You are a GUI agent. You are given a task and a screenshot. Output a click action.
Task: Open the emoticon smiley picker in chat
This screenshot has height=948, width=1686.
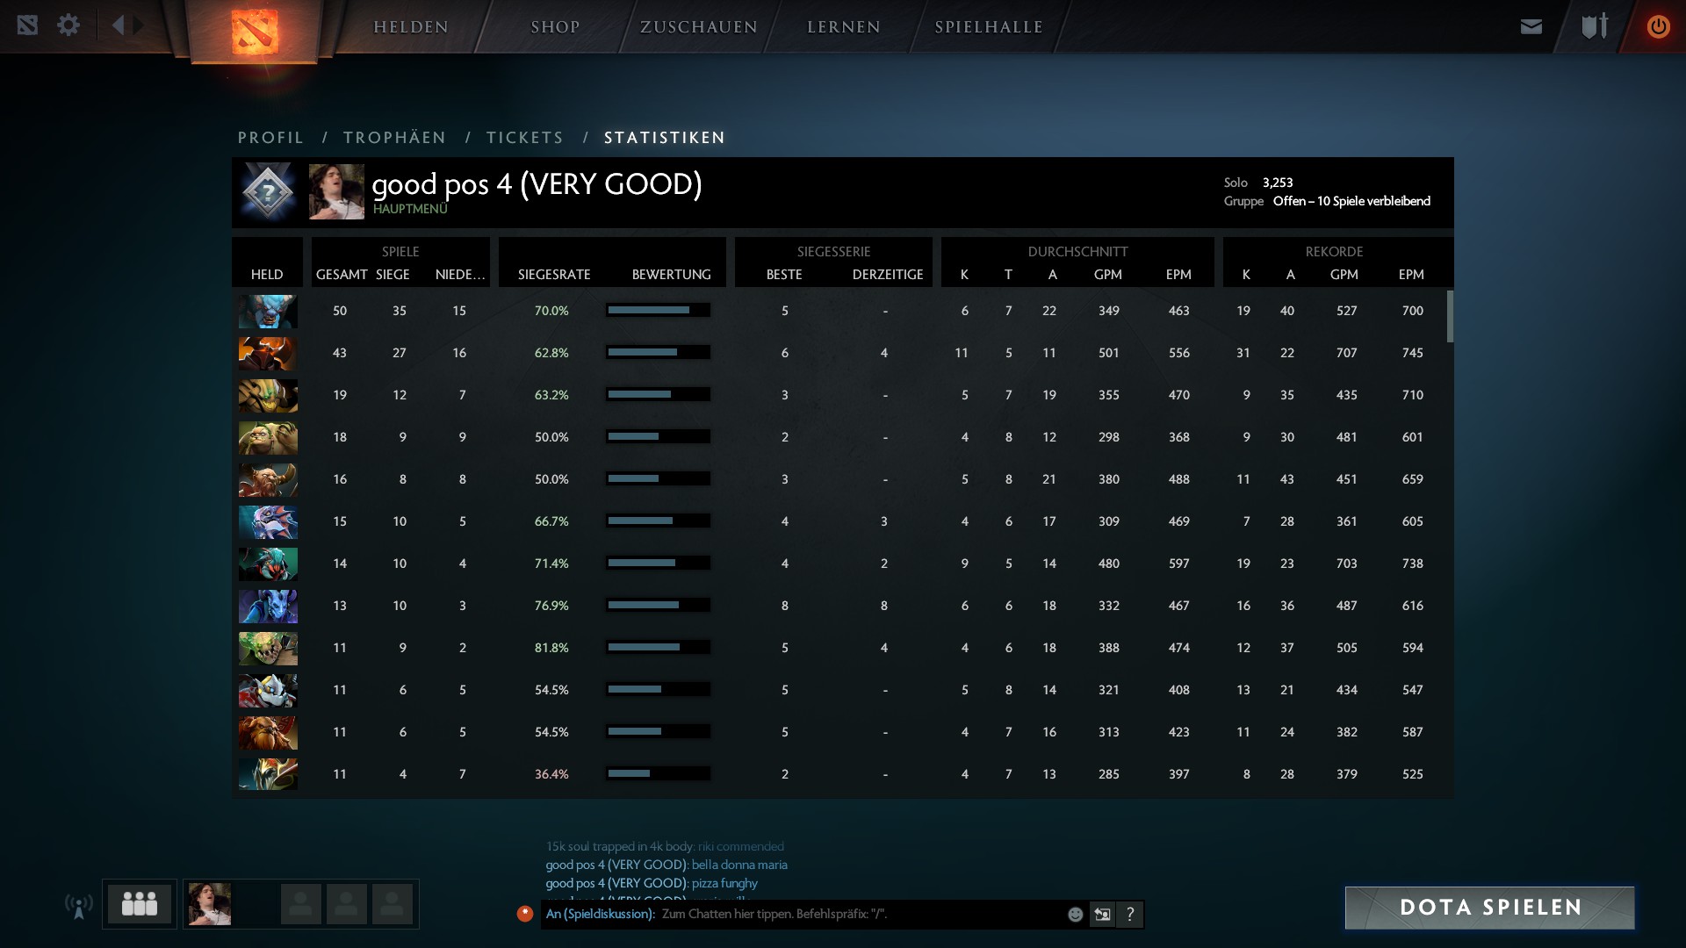pyautogui.click(x=1075, y=915)
